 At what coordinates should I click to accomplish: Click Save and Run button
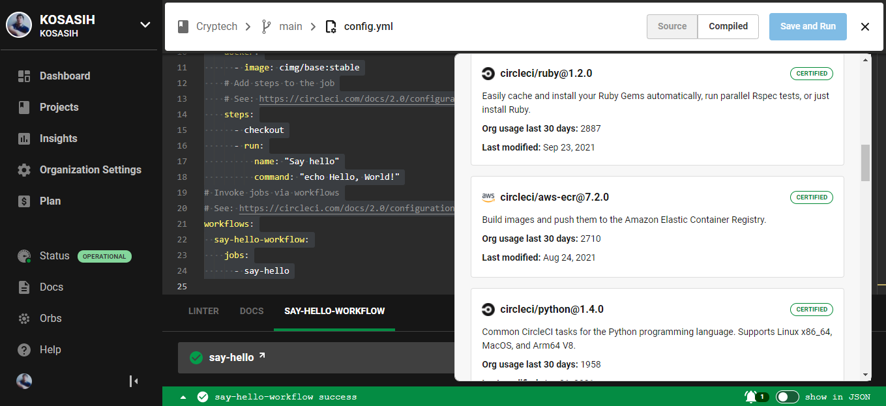point(808,26)
